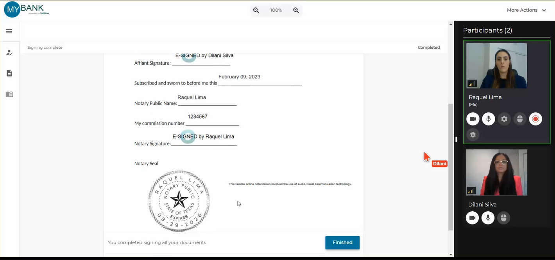
Task: Click the 100% zoom level indicator
Action: (276, 10)
